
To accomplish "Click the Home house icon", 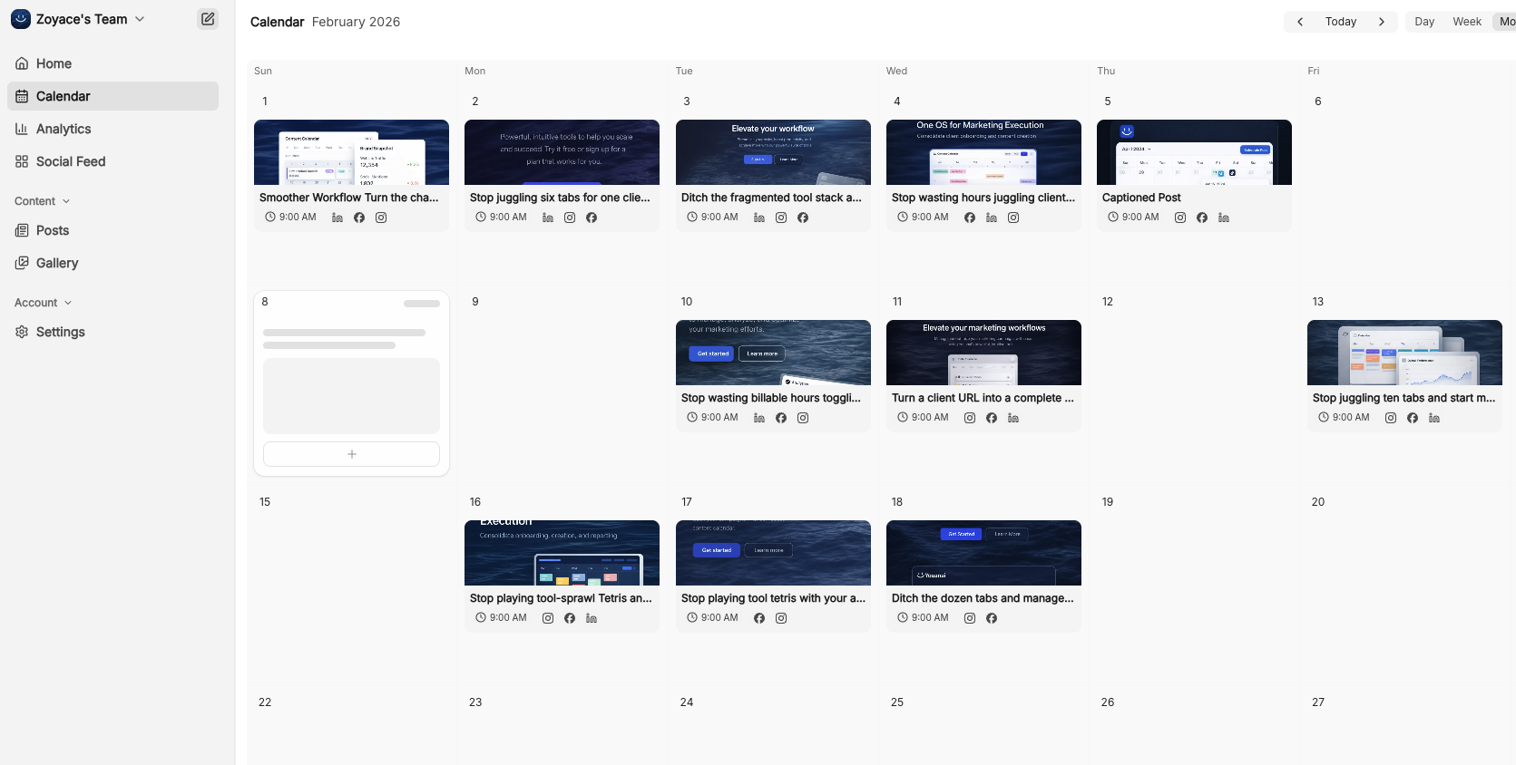I will tap(22, 63).
